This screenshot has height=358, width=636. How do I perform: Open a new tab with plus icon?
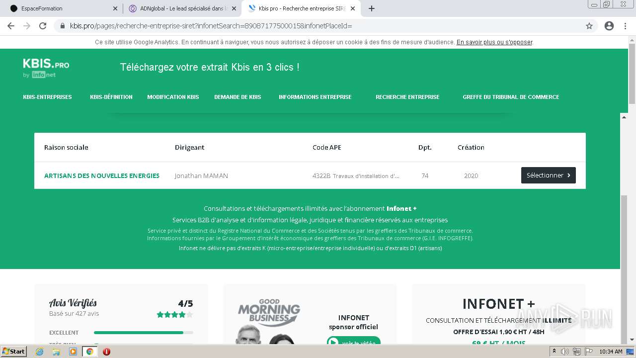(372, 8)
